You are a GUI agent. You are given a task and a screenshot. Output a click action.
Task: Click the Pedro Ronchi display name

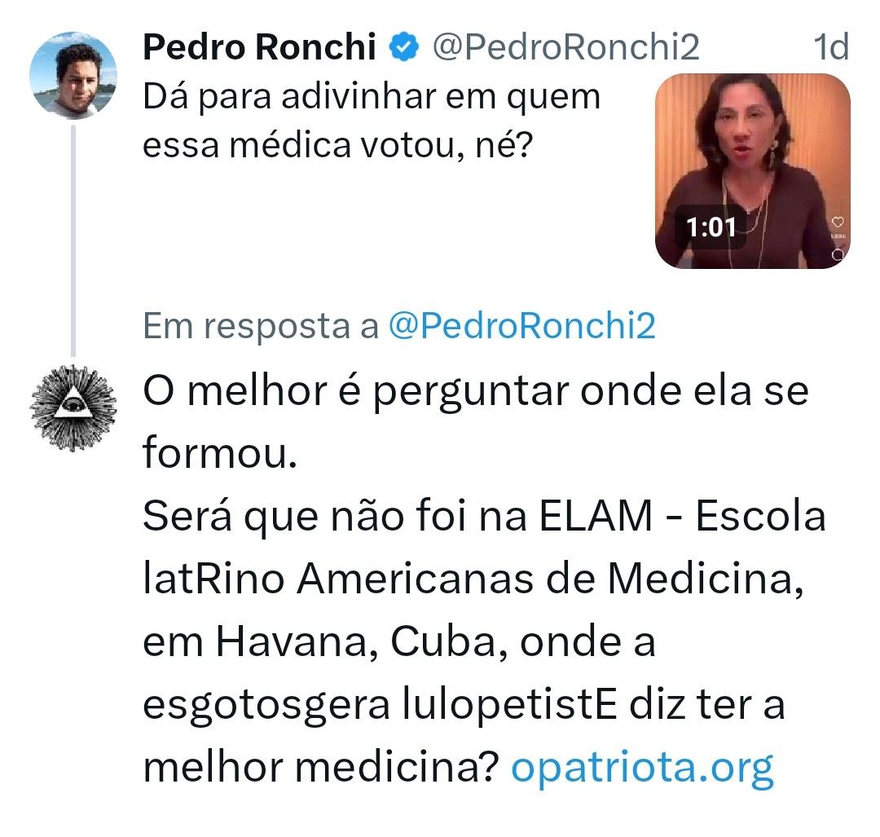[x=258, y=48]
